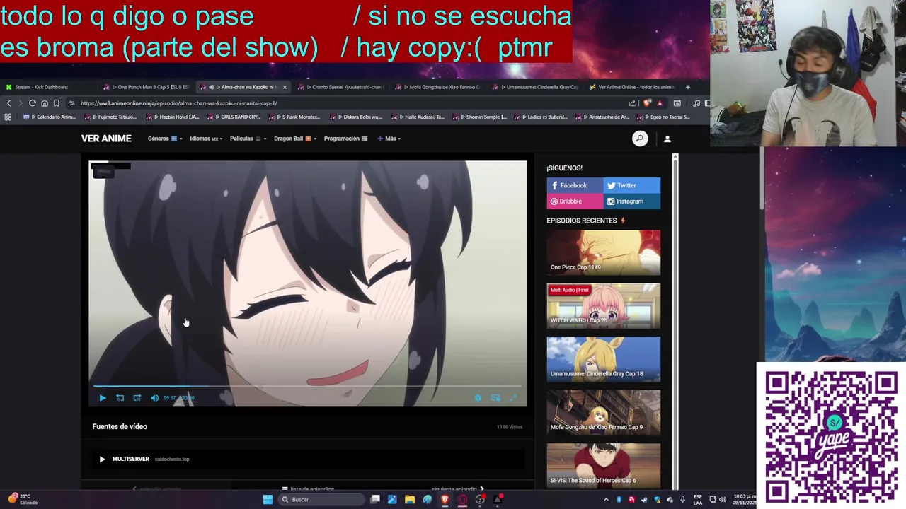
Task: Open the Twitter follow button
Action: click(632, 185)
